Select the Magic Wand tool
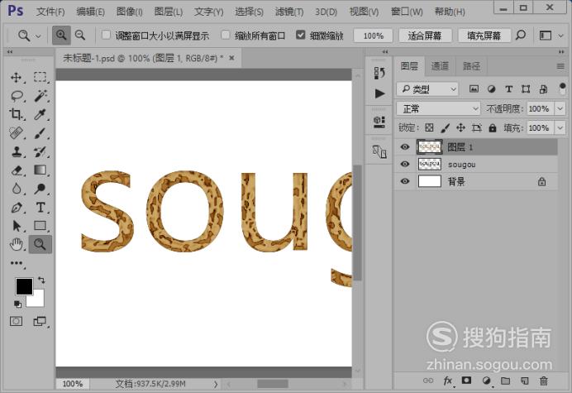572x393 pixels. 41,96
